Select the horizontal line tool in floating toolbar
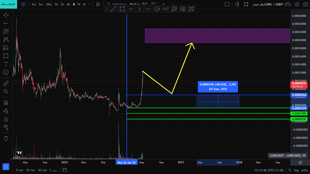 tap(131, 9)
